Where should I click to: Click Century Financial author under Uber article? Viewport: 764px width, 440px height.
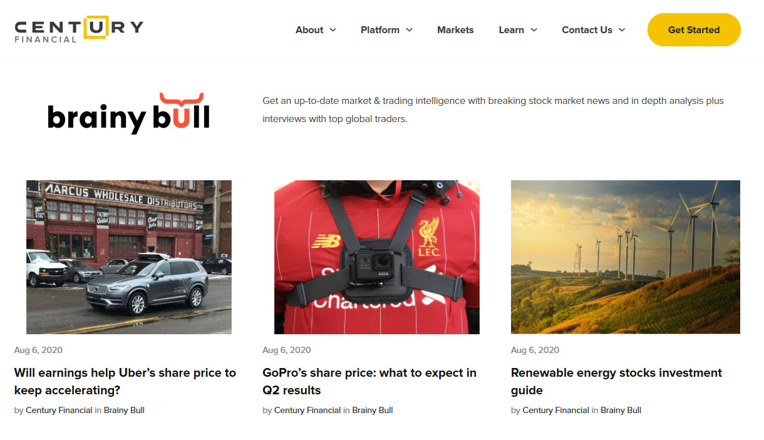click(x=59, y=411)
